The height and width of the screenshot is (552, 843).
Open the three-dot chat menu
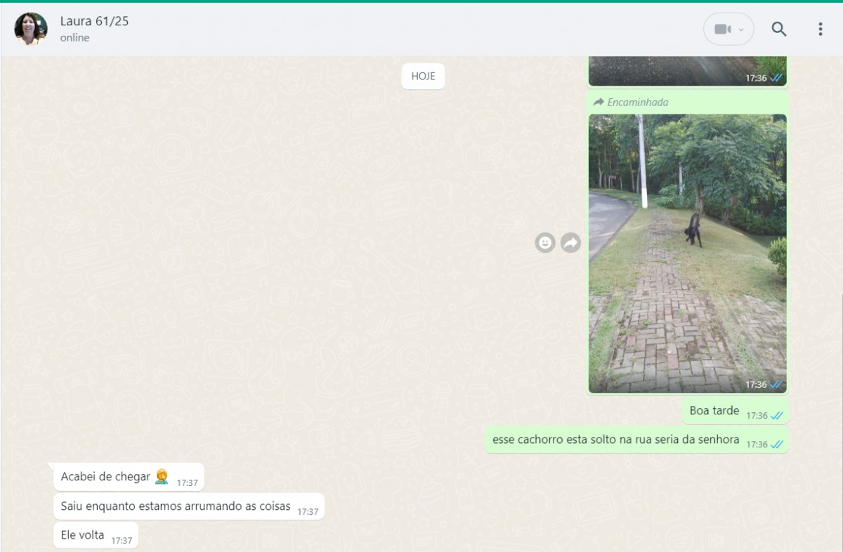coord(820,29)
